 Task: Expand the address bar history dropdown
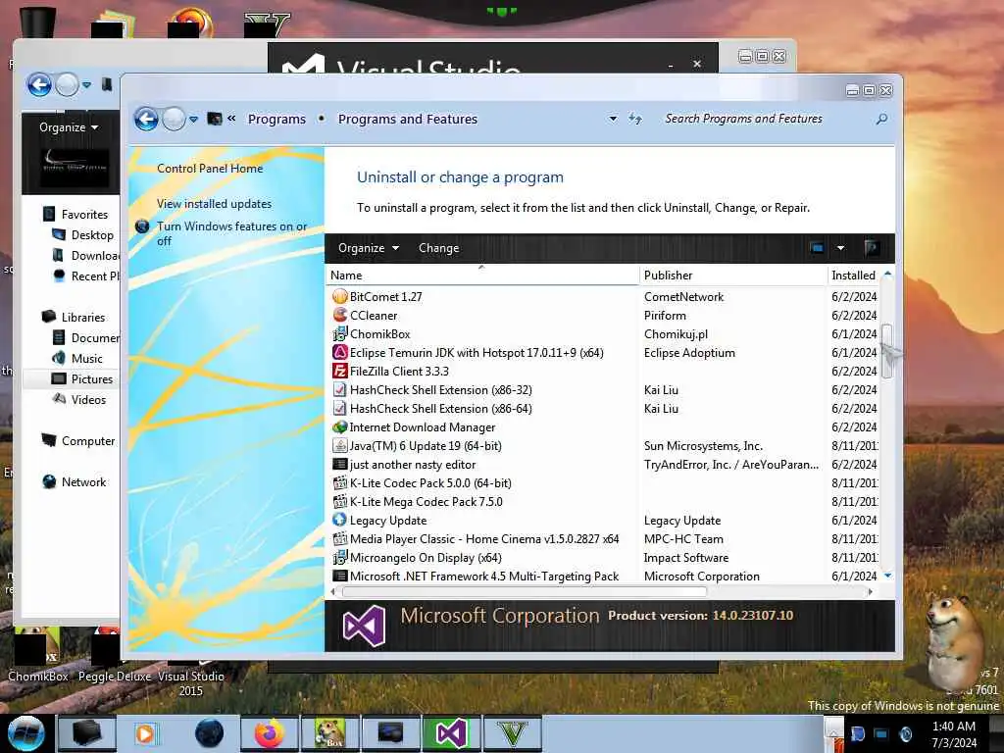[x=613, y=119]
